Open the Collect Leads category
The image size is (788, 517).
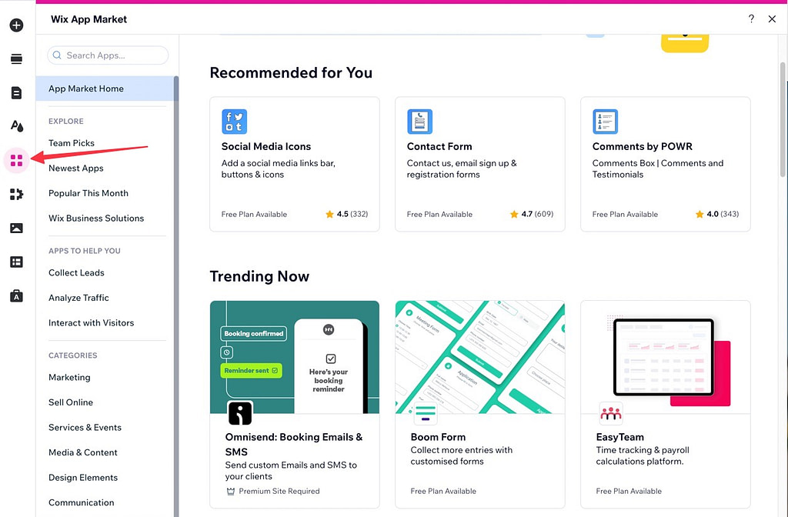pos(76,272)
